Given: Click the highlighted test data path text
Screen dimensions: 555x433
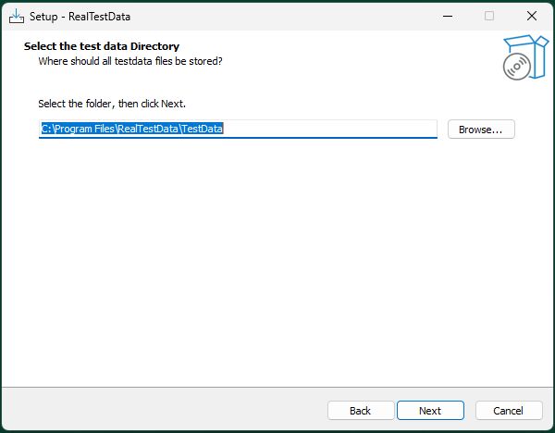Looking at the screenshot, I should click(x=132, y=129).
